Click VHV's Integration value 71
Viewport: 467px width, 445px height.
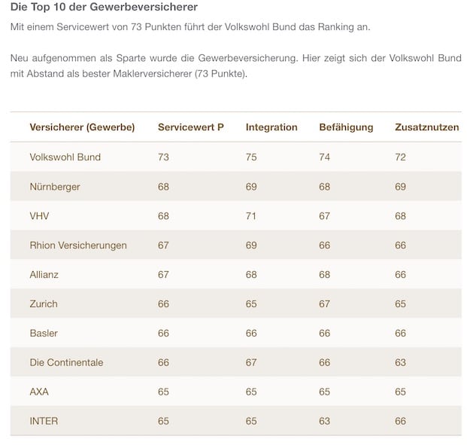coord(251,215)
